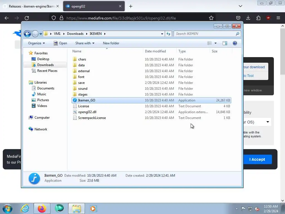Click the search magnifier icon in Explorer

(237, 34)
